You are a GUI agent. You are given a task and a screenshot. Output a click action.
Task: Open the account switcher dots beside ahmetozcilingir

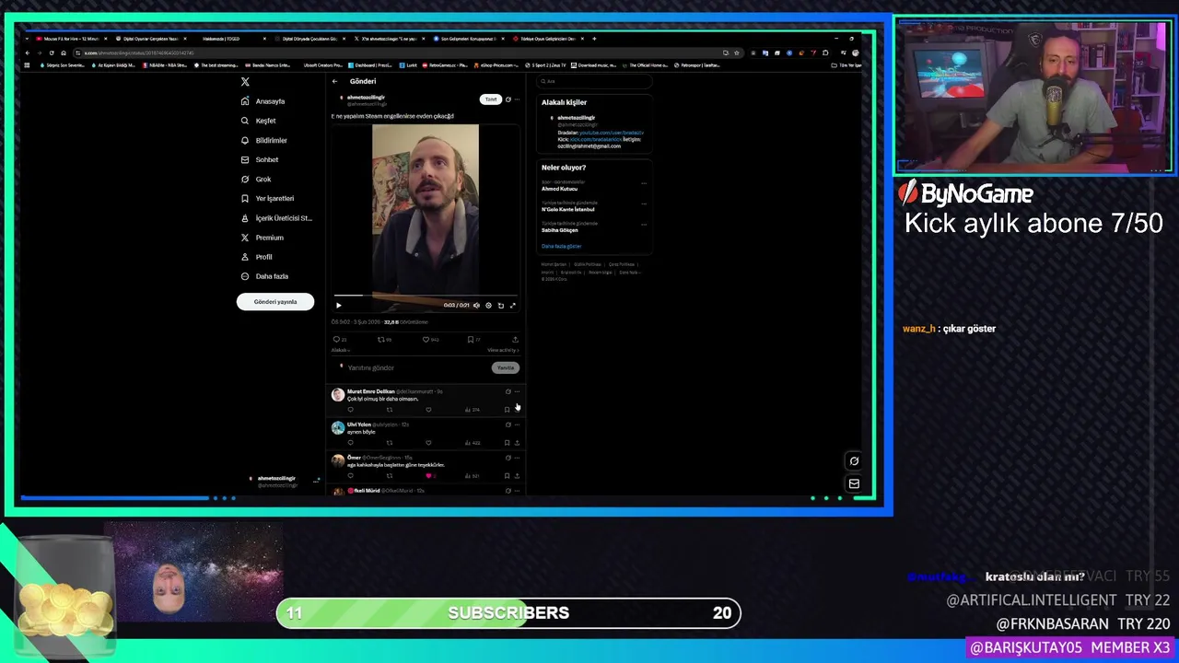pos(316,481)
